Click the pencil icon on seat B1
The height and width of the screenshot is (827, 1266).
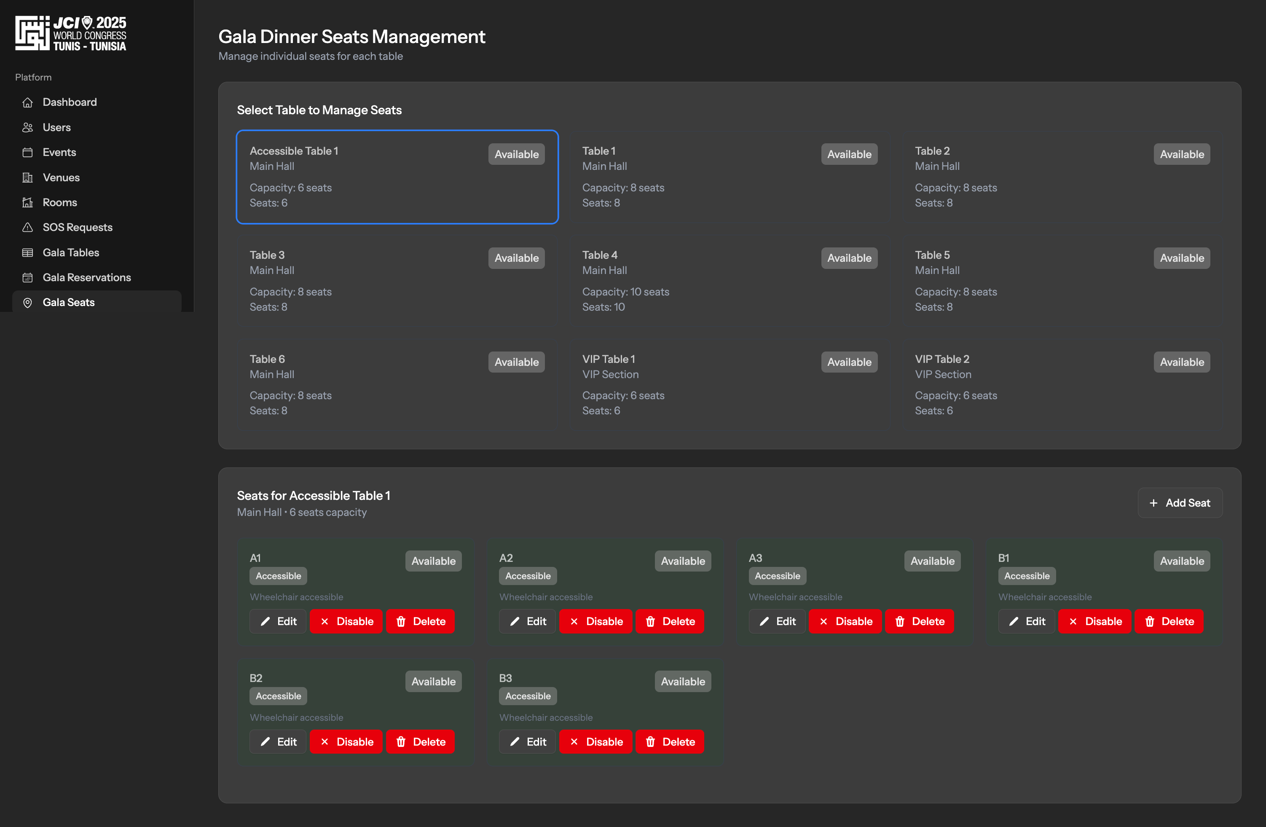coord(1013,621)
